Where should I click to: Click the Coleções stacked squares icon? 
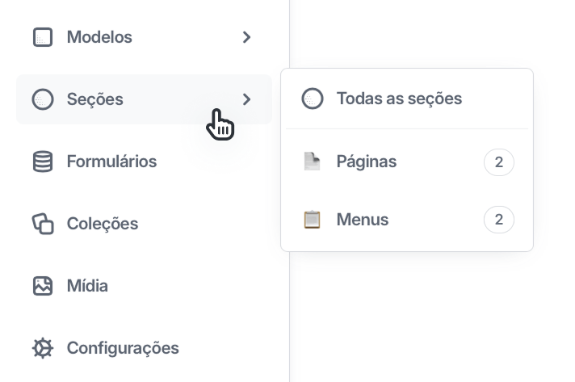43,224
